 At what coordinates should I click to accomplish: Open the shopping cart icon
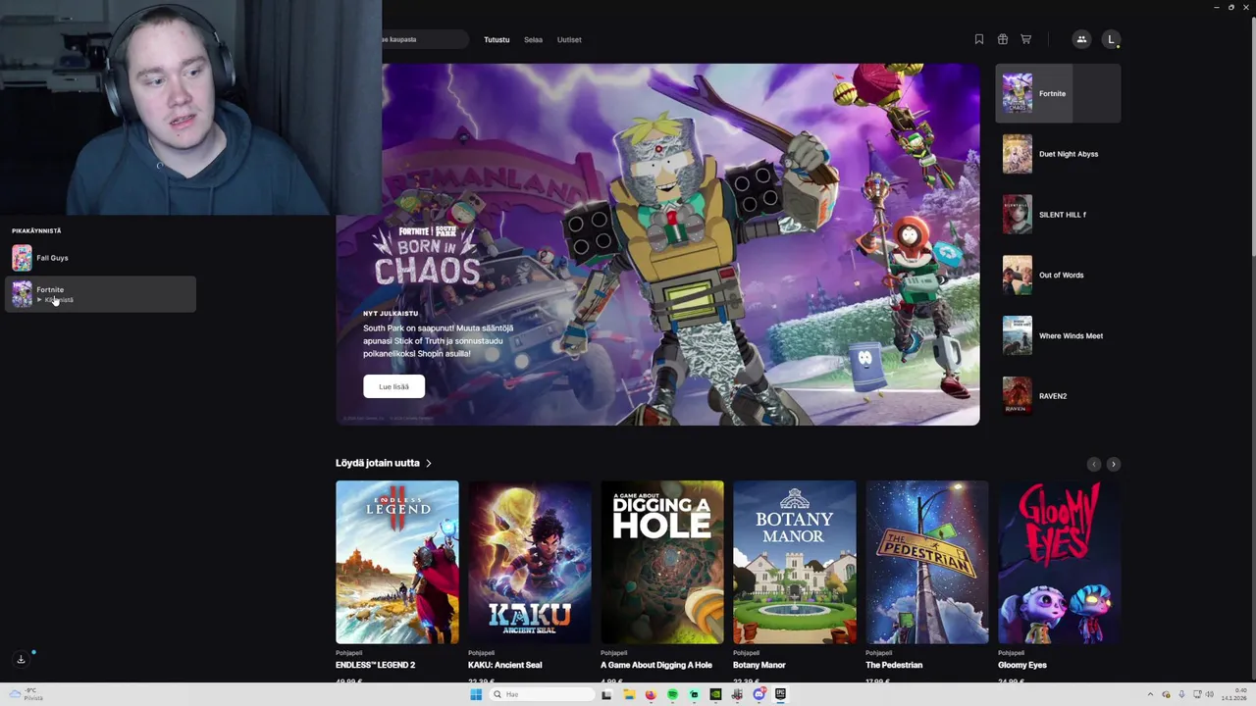pyautogui.click(x=1025, y=39)
